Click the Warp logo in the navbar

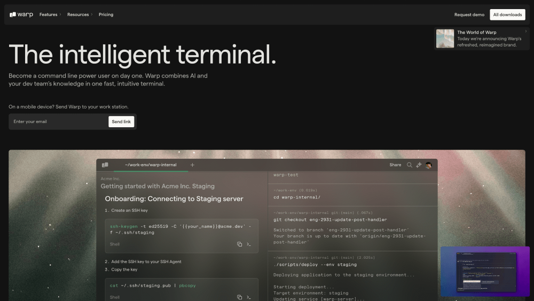coord(21,14)
